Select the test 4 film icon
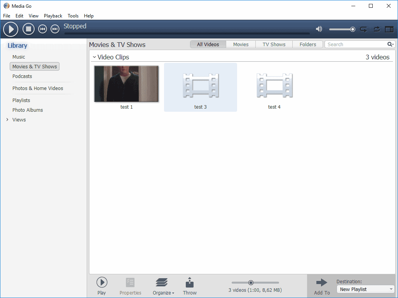This screenshot has height=298, width=398. [x=274, y=85]
